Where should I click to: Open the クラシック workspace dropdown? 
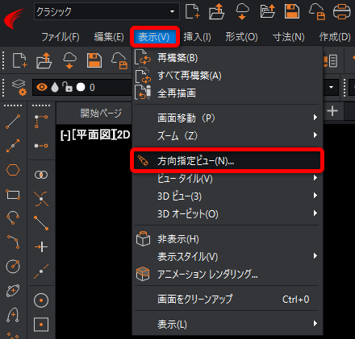coord(106,11)
